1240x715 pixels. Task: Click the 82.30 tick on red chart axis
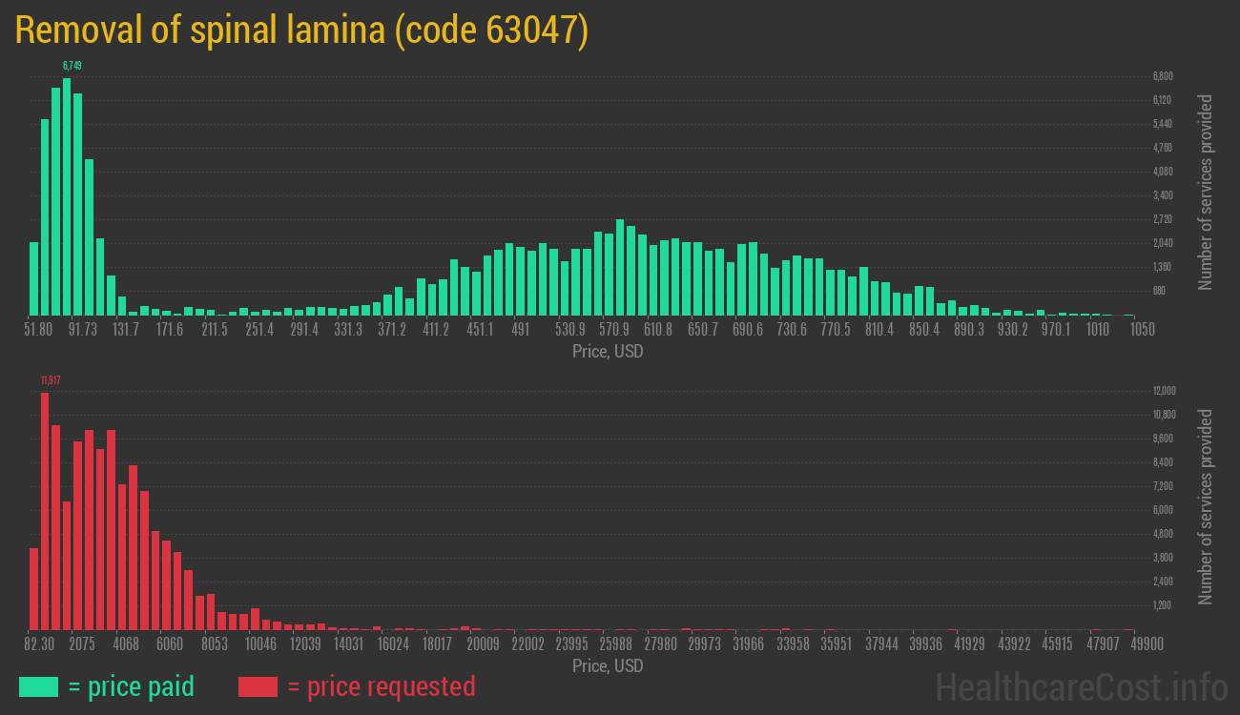tap(38, 643)
